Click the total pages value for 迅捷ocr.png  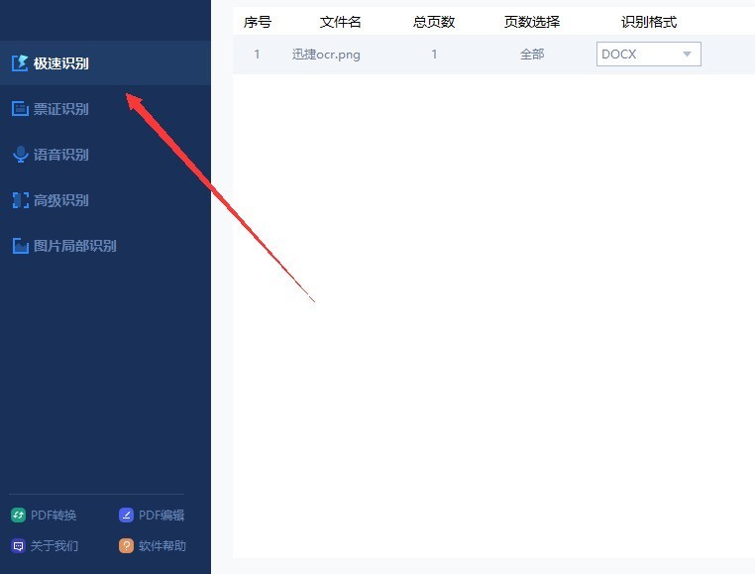[434, 54]
